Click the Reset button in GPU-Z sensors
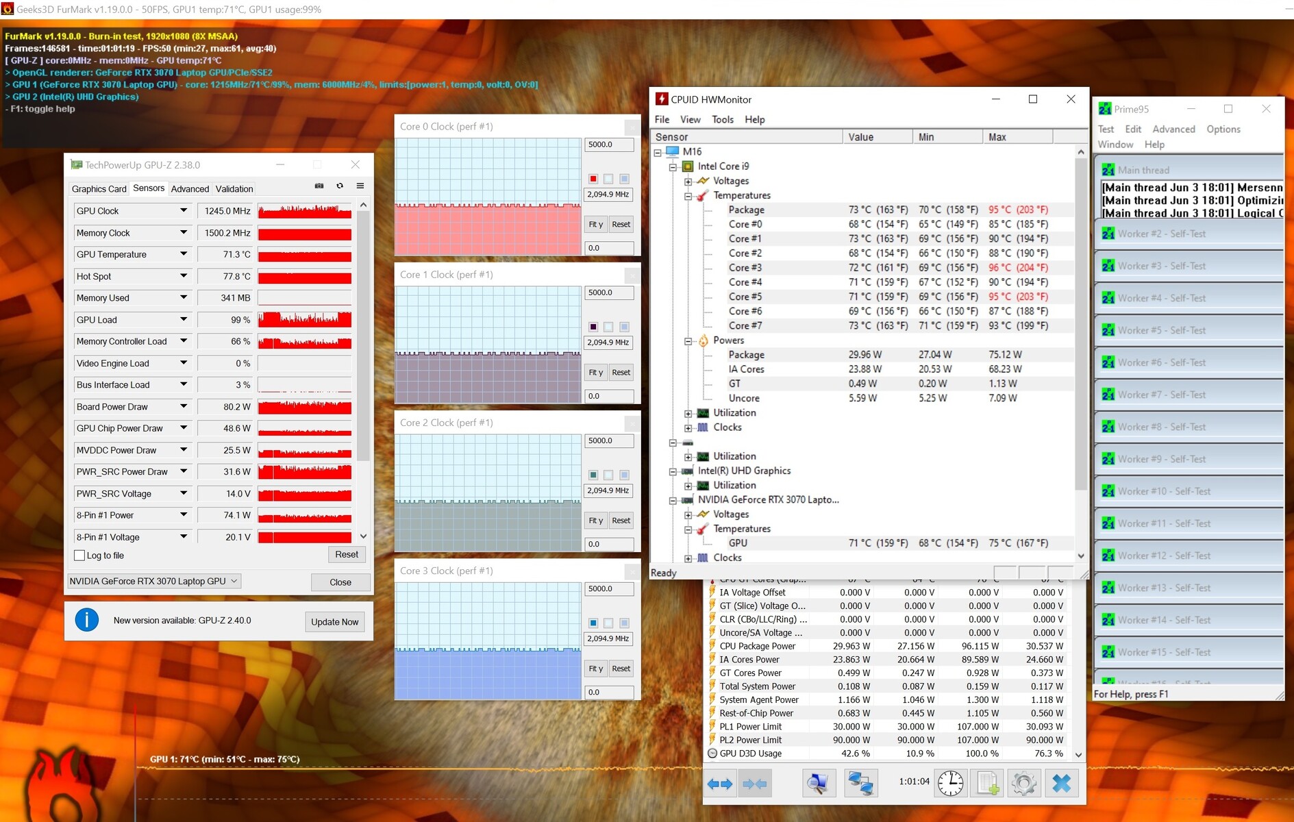The image size is (1294, 822). point(347,554)
